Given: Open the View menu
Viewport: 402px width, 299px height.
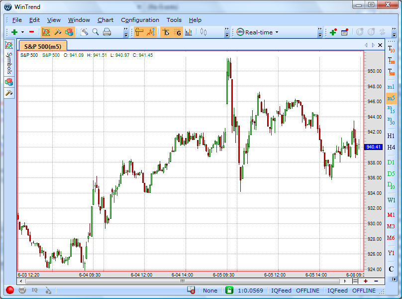Looking at the screenshot, I should point(54,20).
